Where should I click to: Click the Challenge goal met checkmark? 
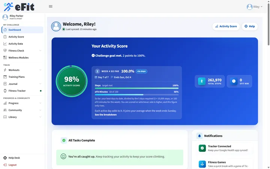(x=93, y=56)
